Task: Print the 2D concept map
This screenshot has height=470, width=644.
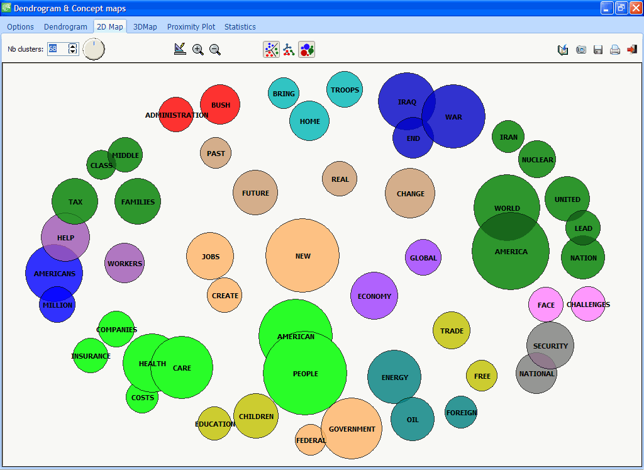Action: pos(615,50)
